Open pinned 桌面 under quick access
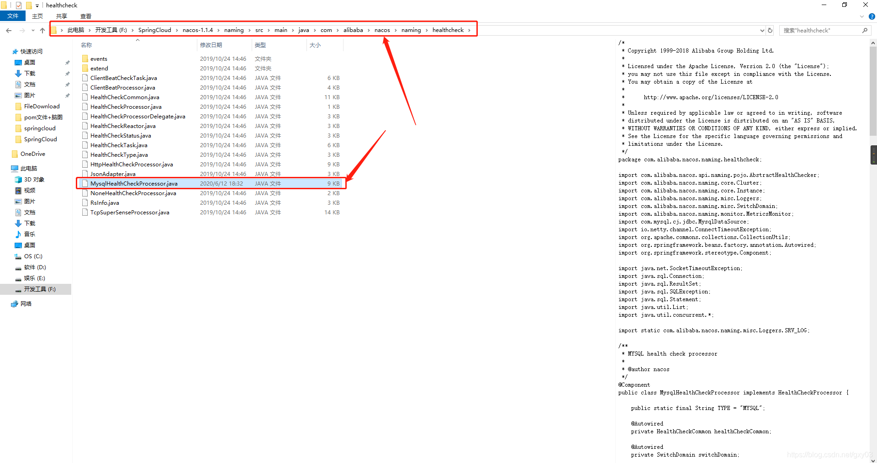The image size is (877, 463). point(30,63)
